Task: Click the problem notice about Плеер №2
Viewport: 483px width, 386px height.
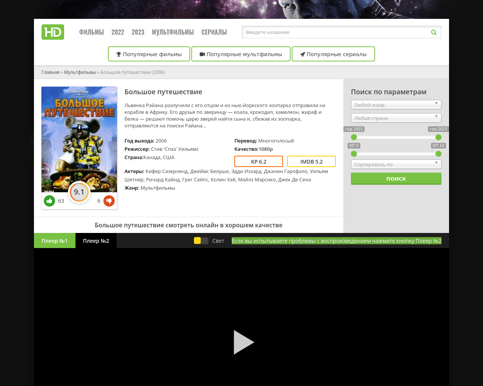Action: (337, 241)
